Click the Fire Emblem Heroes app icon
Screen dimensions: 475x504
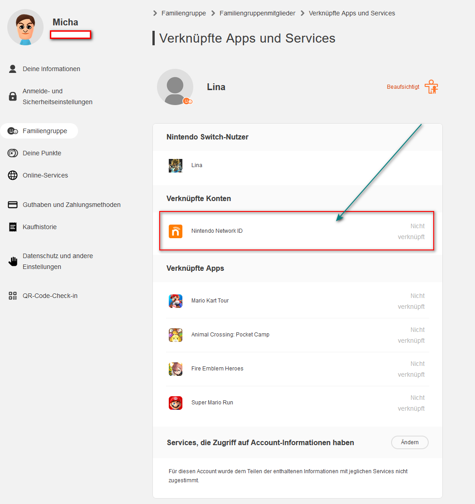point(176,369)
